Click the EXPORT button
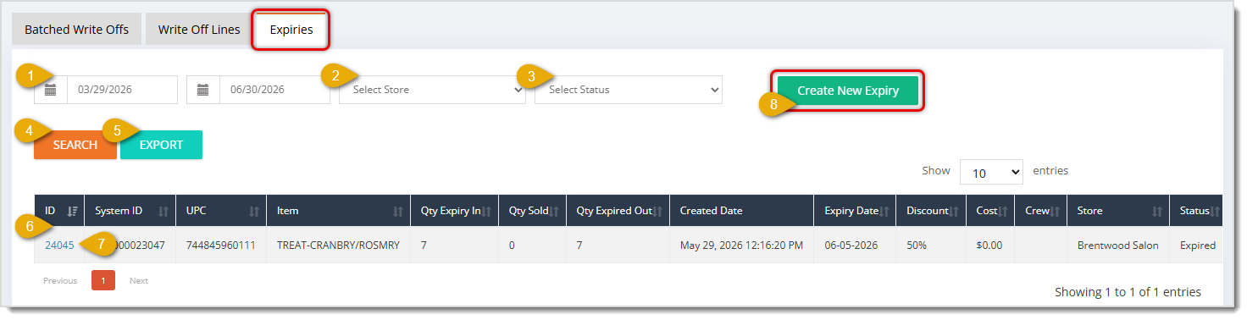The height and width of the screenshot is (320, 1247). tap(161, 145)
